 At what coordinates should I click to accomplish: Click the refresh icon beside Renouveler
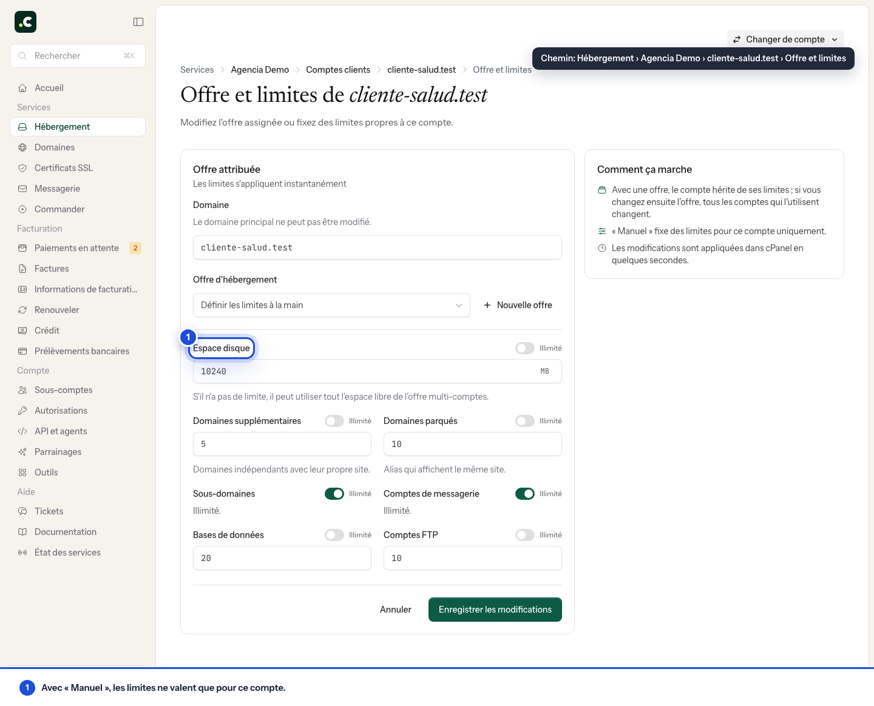click(x=22, y=310)
